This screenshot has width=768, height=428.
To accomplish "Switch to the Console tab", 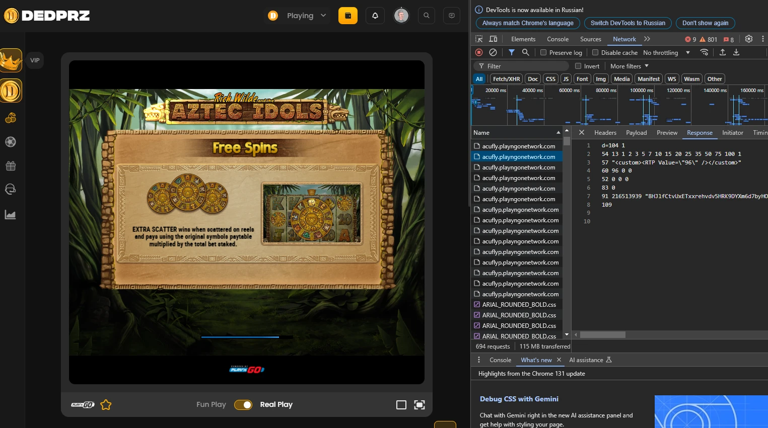I will click(558, 39).
